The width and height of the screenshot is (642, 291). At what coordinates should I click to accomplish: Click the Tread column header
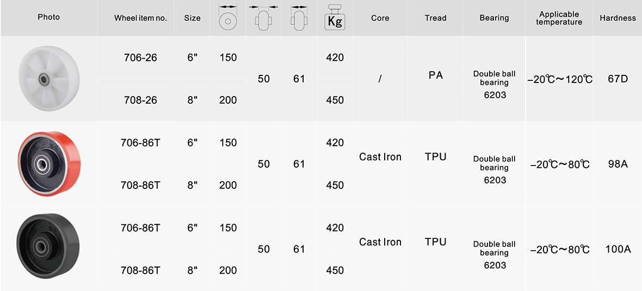tap(435, 18)
